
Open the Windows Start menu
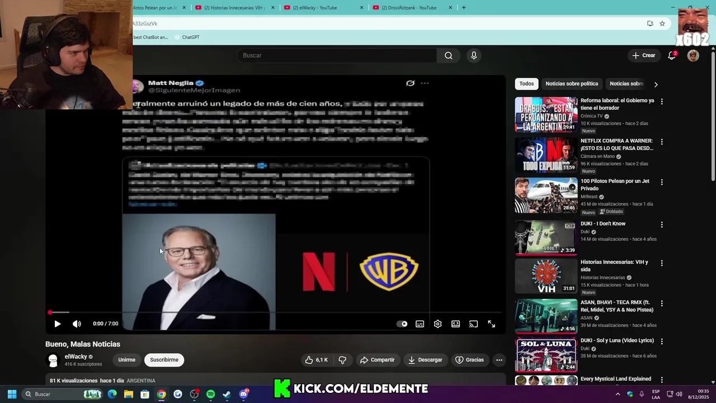point(12,394)
